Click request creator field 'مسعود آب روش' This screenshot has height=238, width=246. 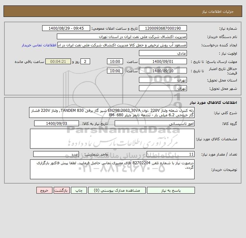[122, 45]
